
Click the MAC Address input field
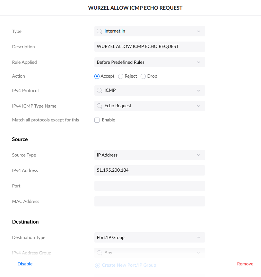150,201
